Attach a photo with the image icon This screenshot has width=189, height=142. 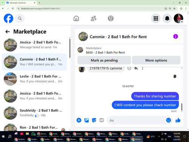87,120
